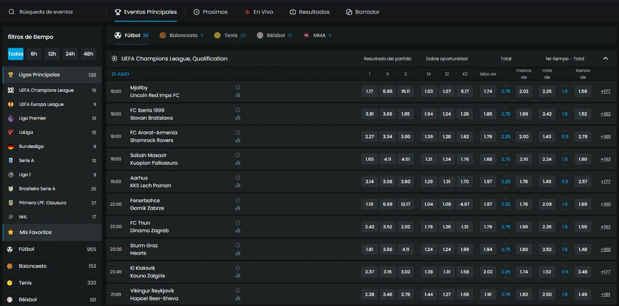Open UEFA Europa League in sidebar
Image resolution: width=619 pixels, height=306 pixels.
(x=52, y=104)
